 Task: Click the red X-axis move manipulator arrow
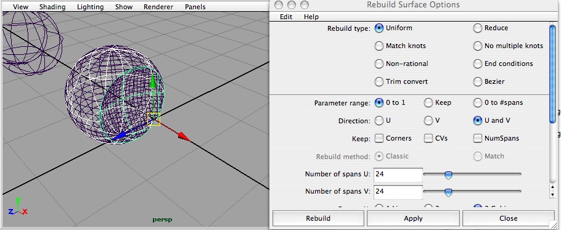coord(183,137)
